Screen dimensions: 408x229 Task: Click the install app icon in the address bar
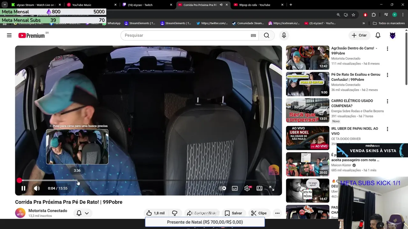coord(346,15)
